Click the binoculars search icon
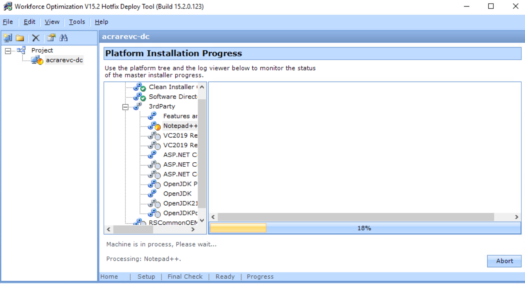The height and width of the screenshot is (284, 525). coord(63,38)
